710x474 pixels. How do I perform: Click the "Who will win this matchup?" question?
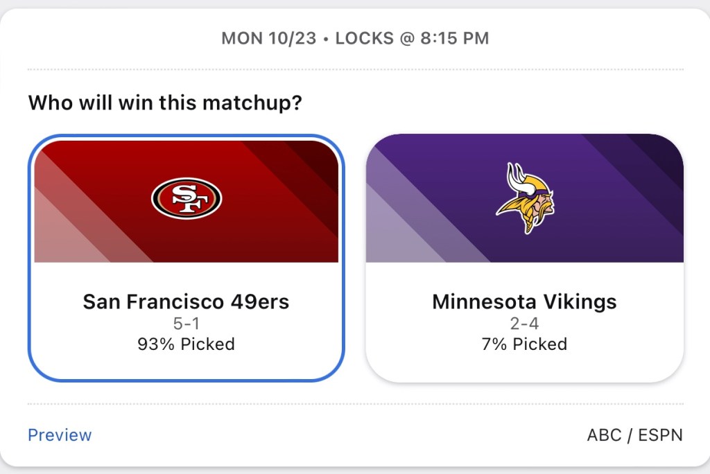(165, 104)
